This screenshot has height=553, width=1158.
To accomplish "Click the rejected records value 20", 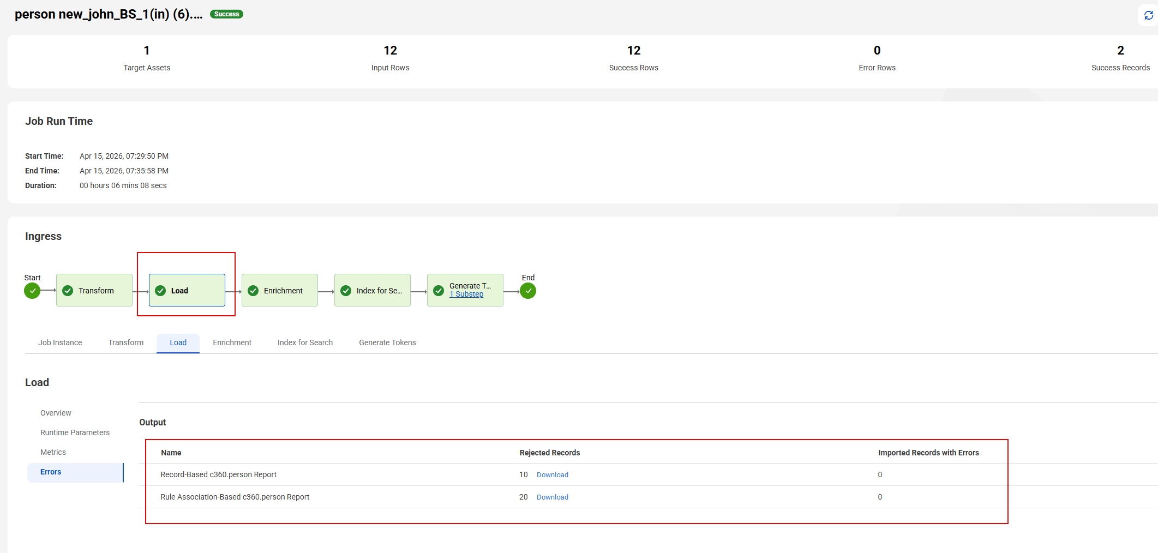I will tap(524, 497).
